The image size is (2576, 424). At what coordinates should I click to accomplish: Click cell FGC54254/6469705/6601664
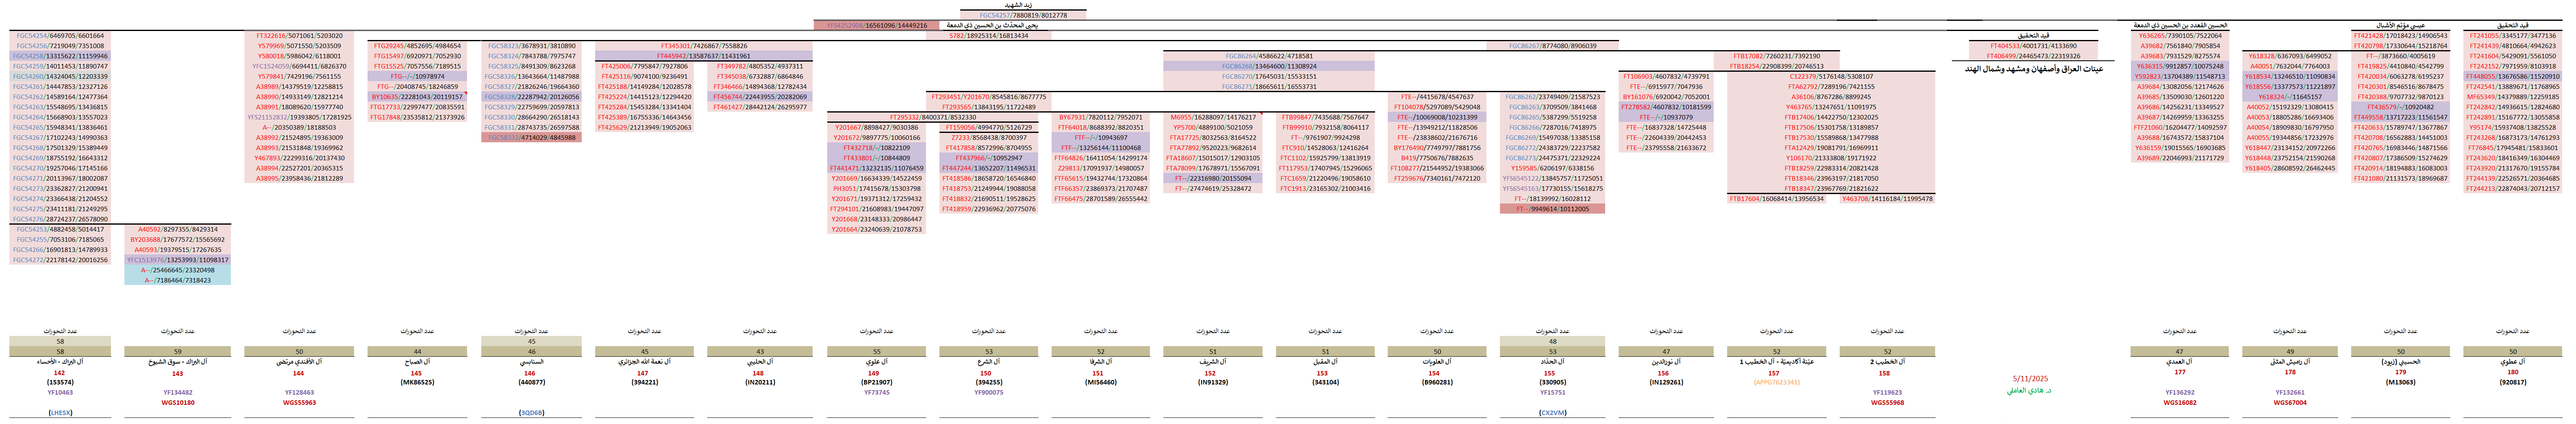[x=59, y=35]
